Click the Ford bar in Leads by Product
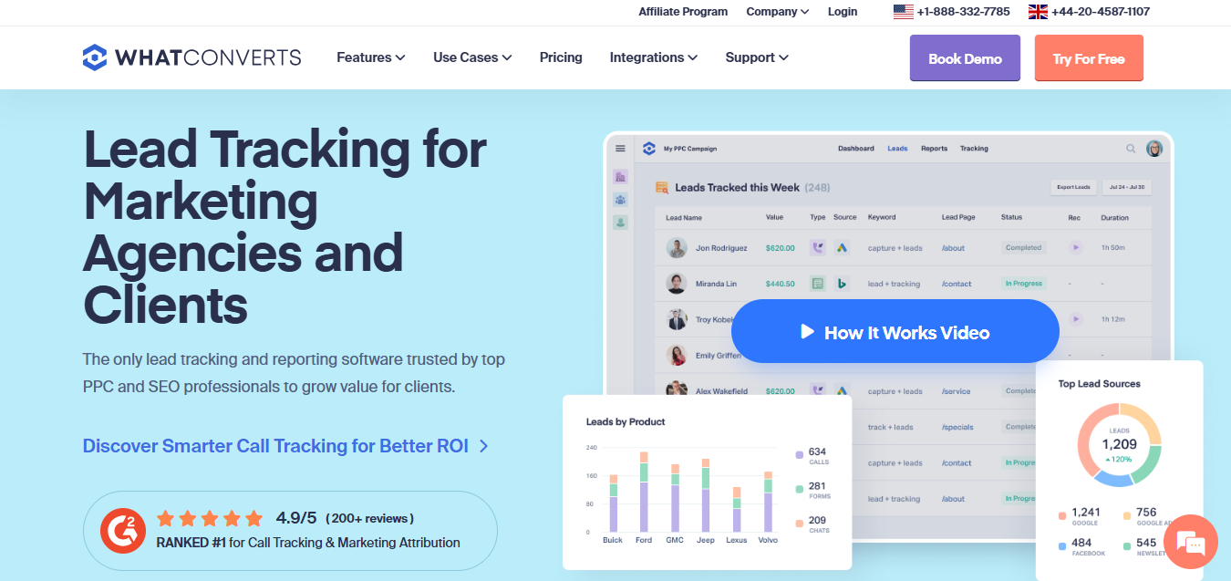 click(644, 492)
